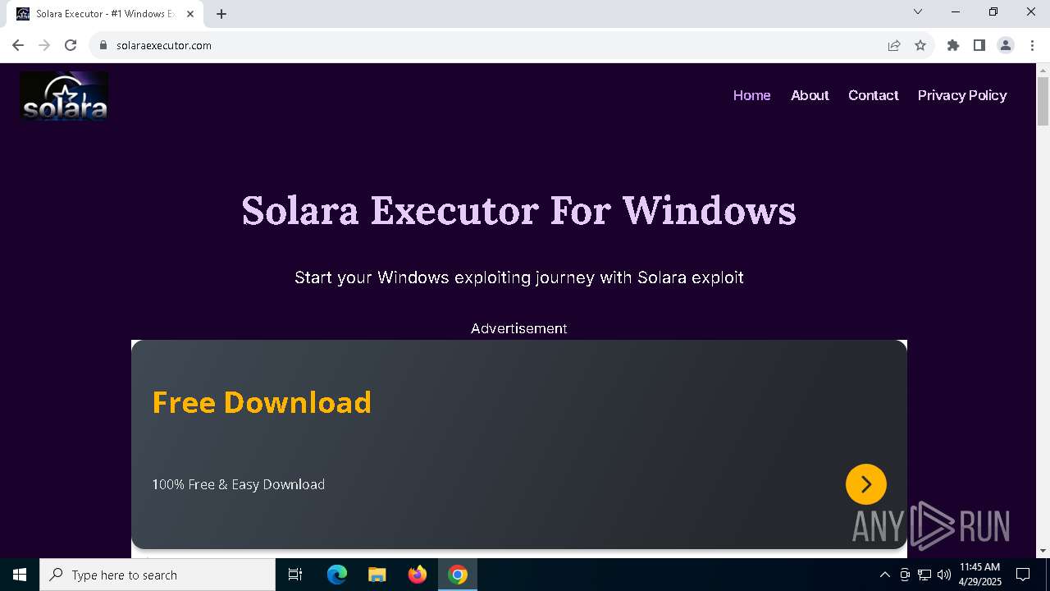This screenshot has width=1050, height=591.
Task: Open File Explorer from taskbar
Action: [x=377, y=575]
